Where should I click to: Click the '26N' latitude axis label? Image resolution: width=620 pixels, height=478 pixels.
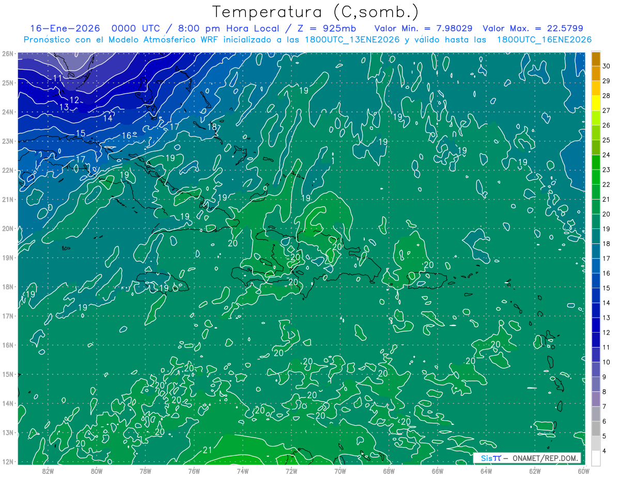[8, 54]
